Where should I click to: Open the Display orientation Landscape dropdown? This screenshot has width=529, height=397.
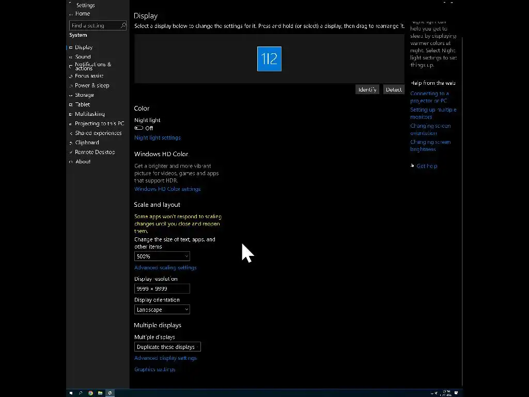point(162,310)
